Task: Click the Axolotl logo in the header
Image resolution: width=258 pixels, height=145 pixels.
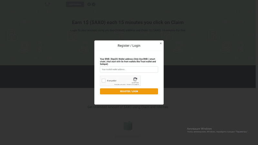Action: pyautogui.click(x=47, y=4)
